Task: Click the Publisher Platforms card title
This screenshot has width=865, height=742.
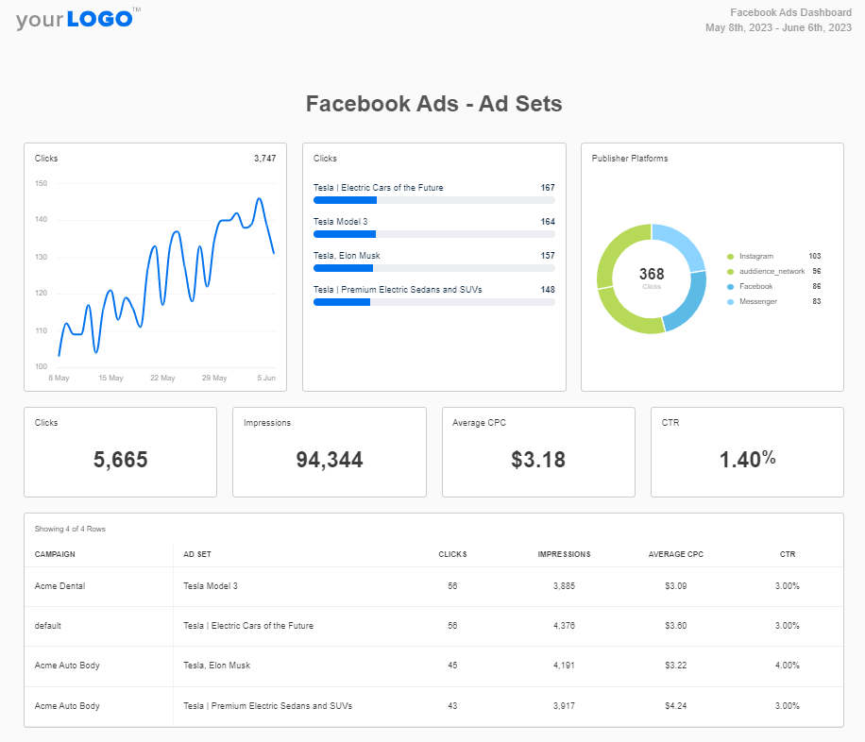Action: pos(630,159)
